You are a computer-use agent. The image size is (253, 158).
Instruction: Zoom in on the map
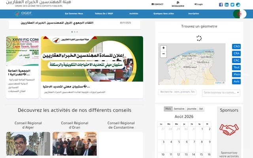163,48
